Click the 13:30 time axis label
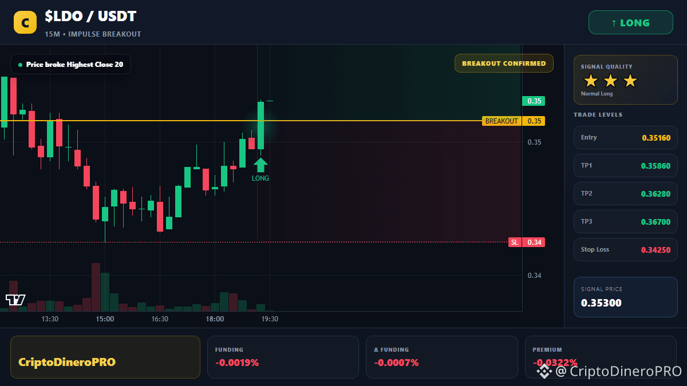The image size is (687, 386). tap(50, 319)
